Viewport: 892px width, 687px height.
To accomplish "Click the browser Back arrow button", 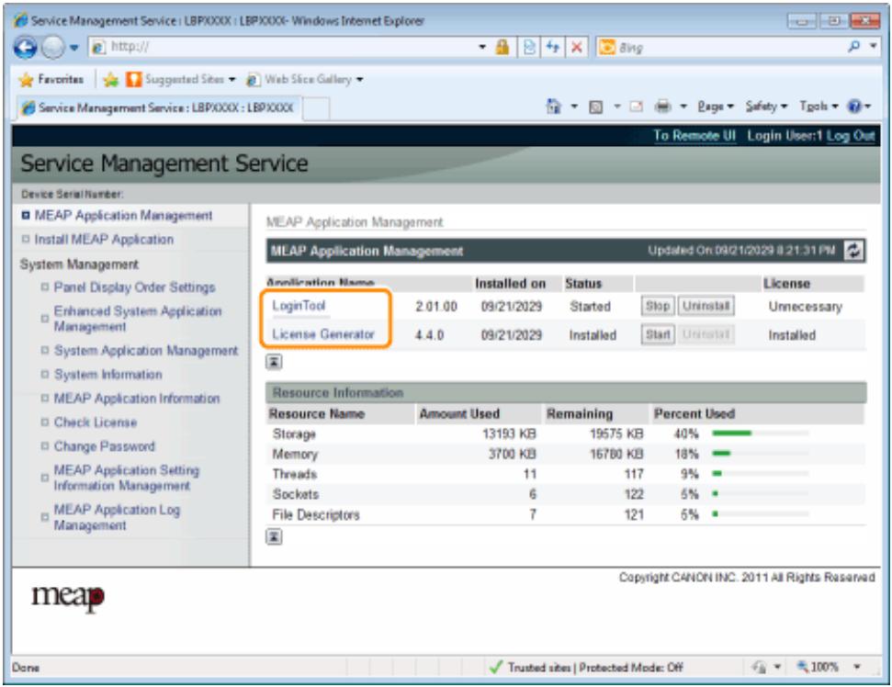I will pos(25,47).
